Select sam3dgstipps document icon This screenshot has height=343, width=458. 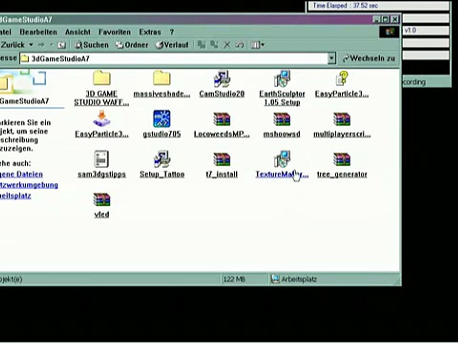click(102, 159)
